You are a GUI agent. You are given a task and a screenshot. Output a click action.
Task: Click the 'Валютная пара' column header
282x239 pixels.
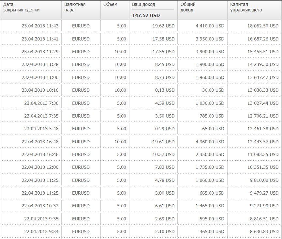point(75,7)
